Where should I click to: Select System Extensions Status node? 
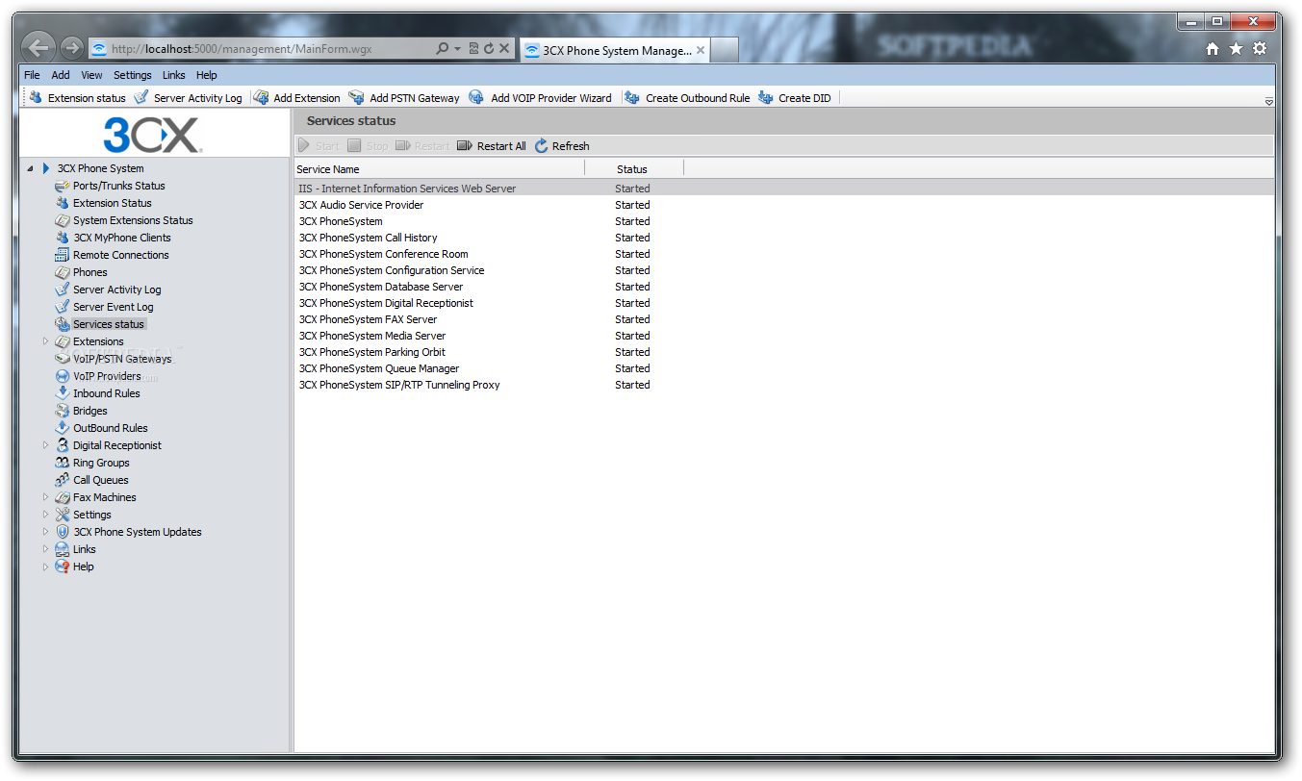coord(133,220)
